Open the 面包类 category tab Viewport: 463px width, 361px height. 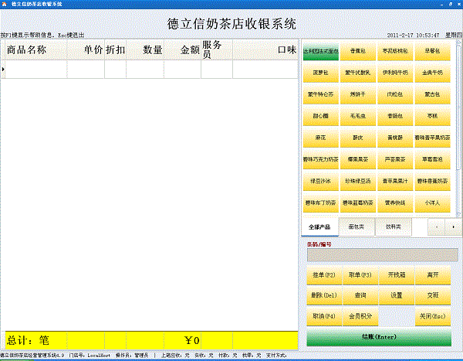pyautogui.click(x=357, y=227)
